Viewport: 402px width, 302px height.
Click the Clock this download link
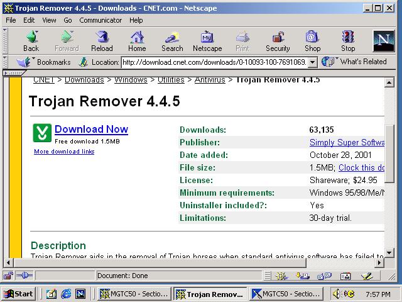tap(361, 168)
